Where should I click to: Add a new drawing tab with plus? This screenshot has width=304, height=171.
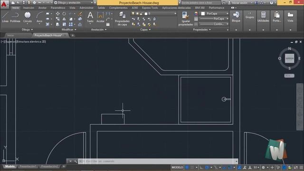[x=73, y=36]
